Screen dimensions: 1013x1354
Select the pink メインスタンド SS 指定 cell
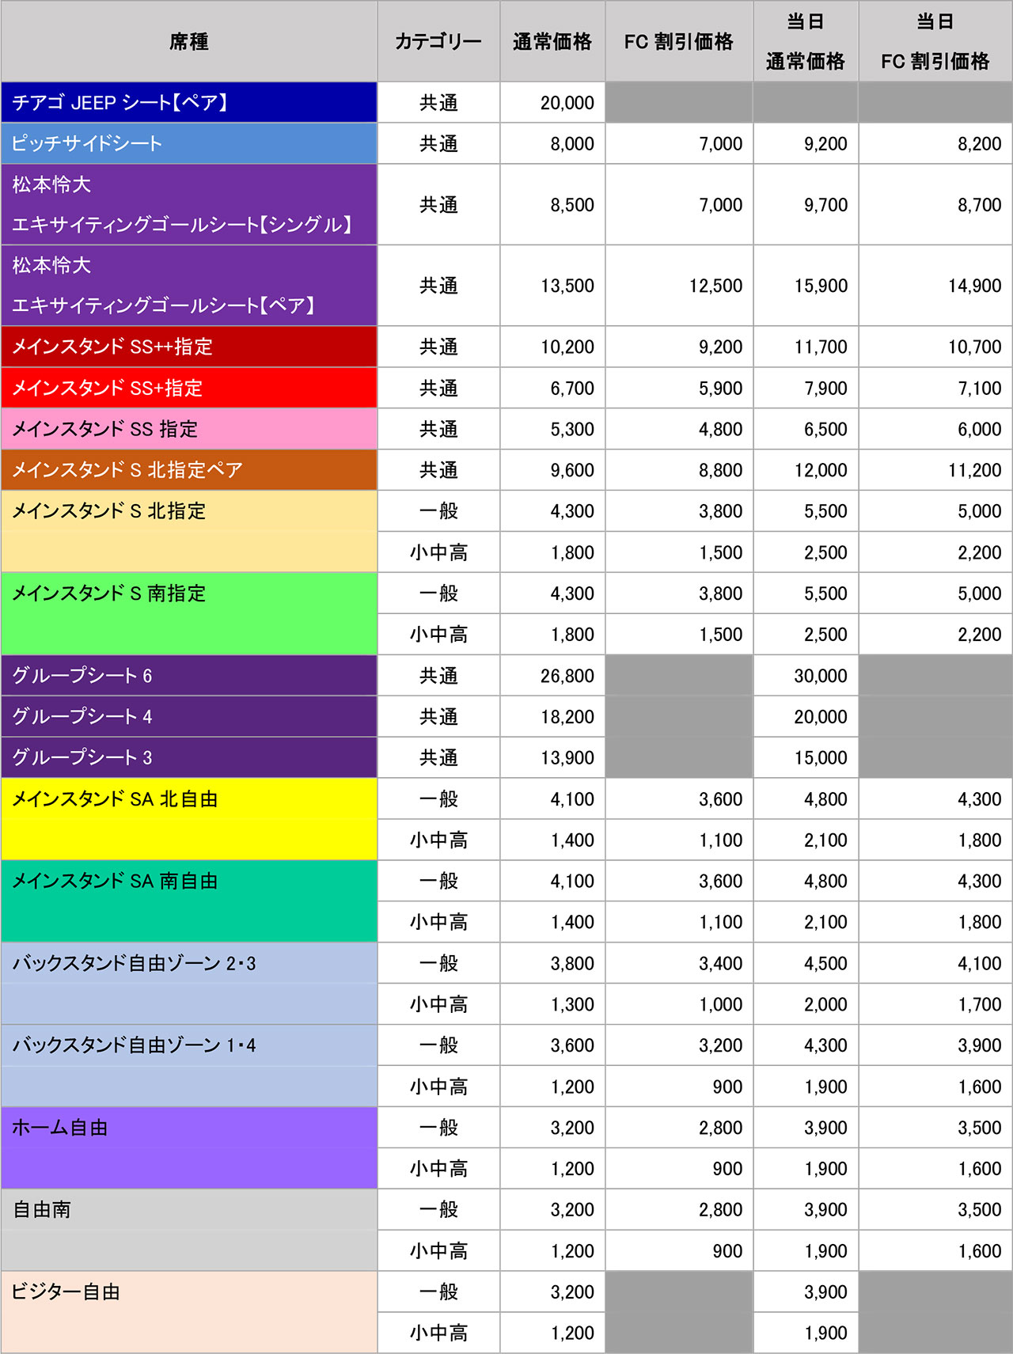point(189,429)
